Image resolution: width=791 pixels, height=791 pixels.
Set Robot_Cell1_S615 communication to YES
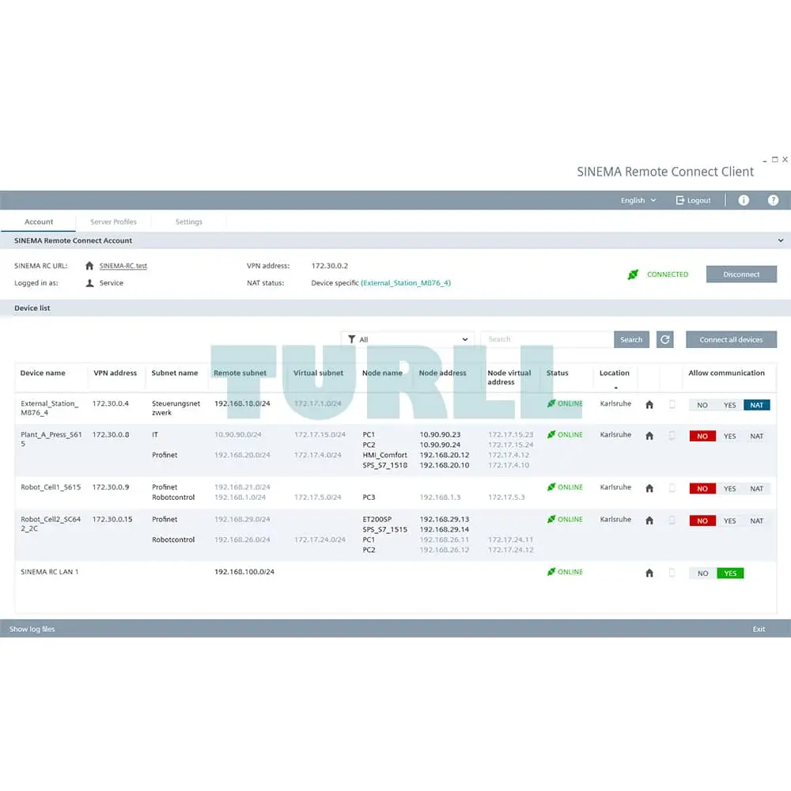(729, 489)
